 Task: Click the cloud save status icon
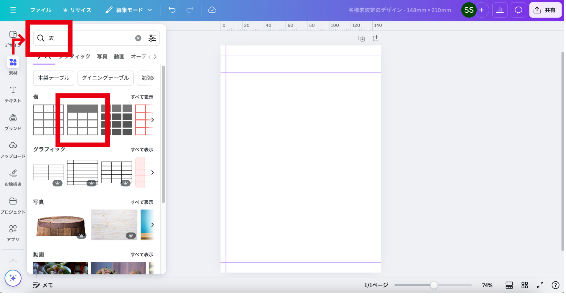[212, 10]
